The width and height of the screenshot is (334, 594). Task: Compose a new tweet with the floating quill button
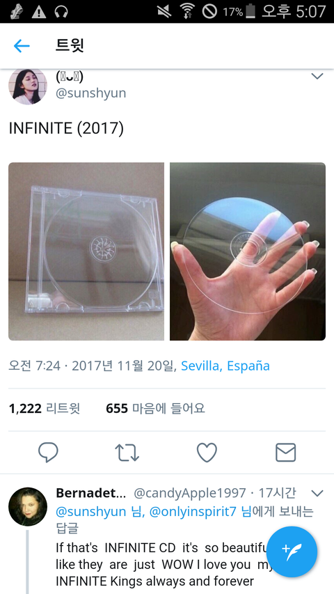pos(292,552)
